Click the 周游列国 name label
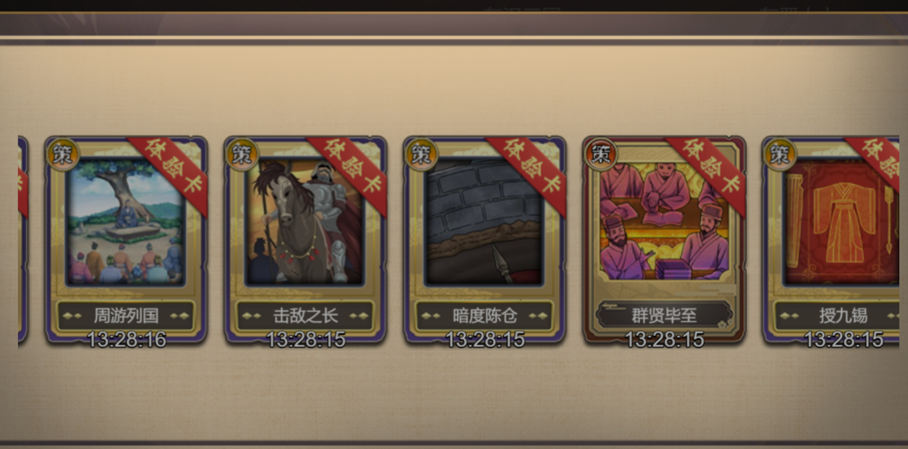 pos(126,316)
